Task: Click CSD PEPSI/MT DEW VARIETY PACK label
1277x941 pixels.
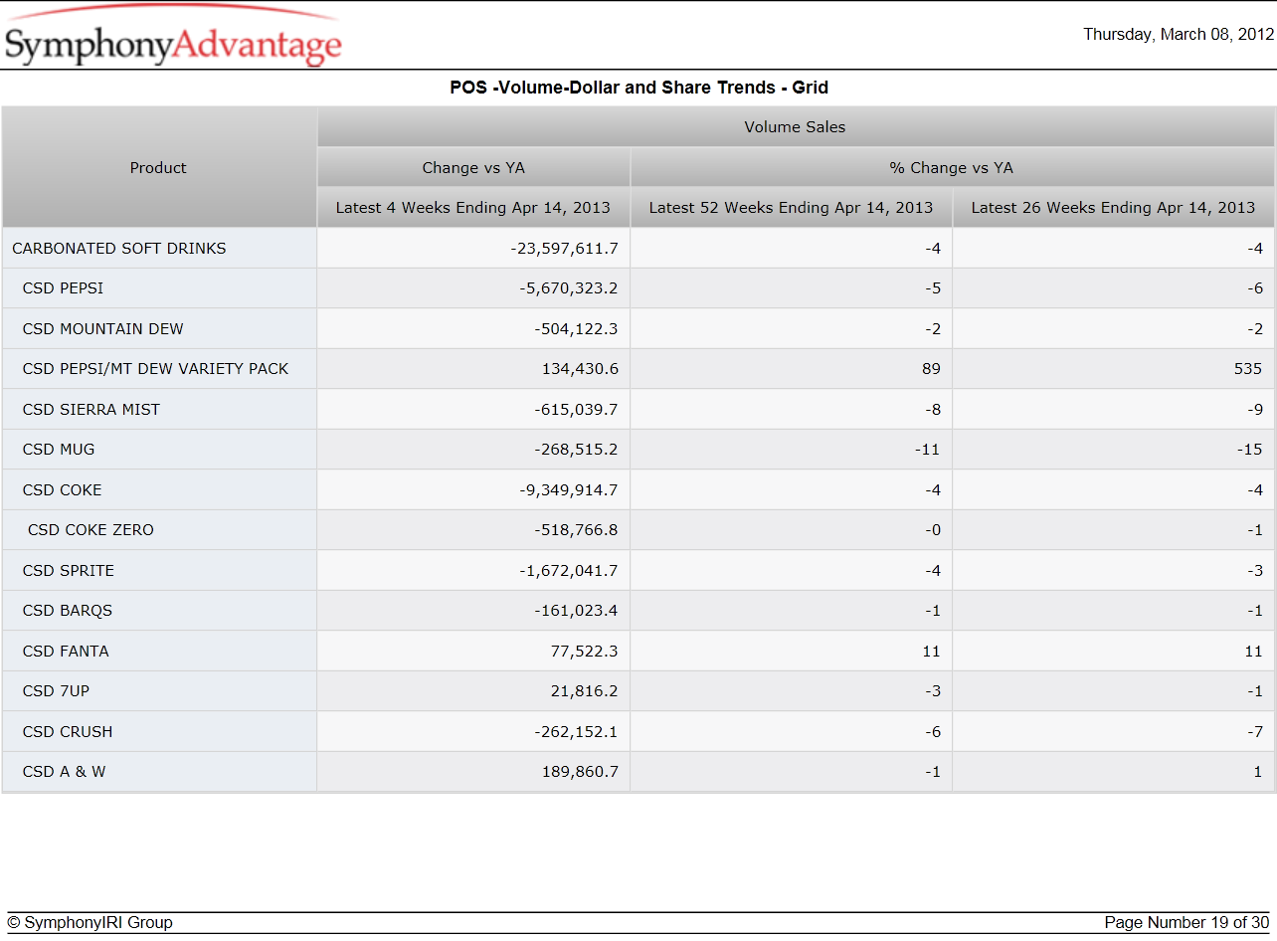Action: tap(155, 369)
